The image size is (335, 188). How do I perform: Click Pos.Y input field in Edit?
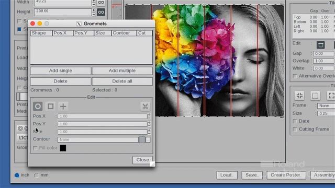[x=103, y=124]
